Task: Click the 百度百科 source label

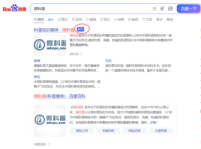Action: click(x=40, y=144)
